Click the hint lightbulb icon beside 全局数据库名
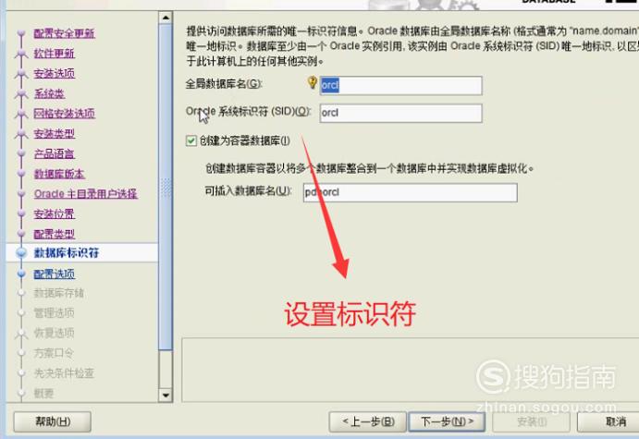 [313, 82]
